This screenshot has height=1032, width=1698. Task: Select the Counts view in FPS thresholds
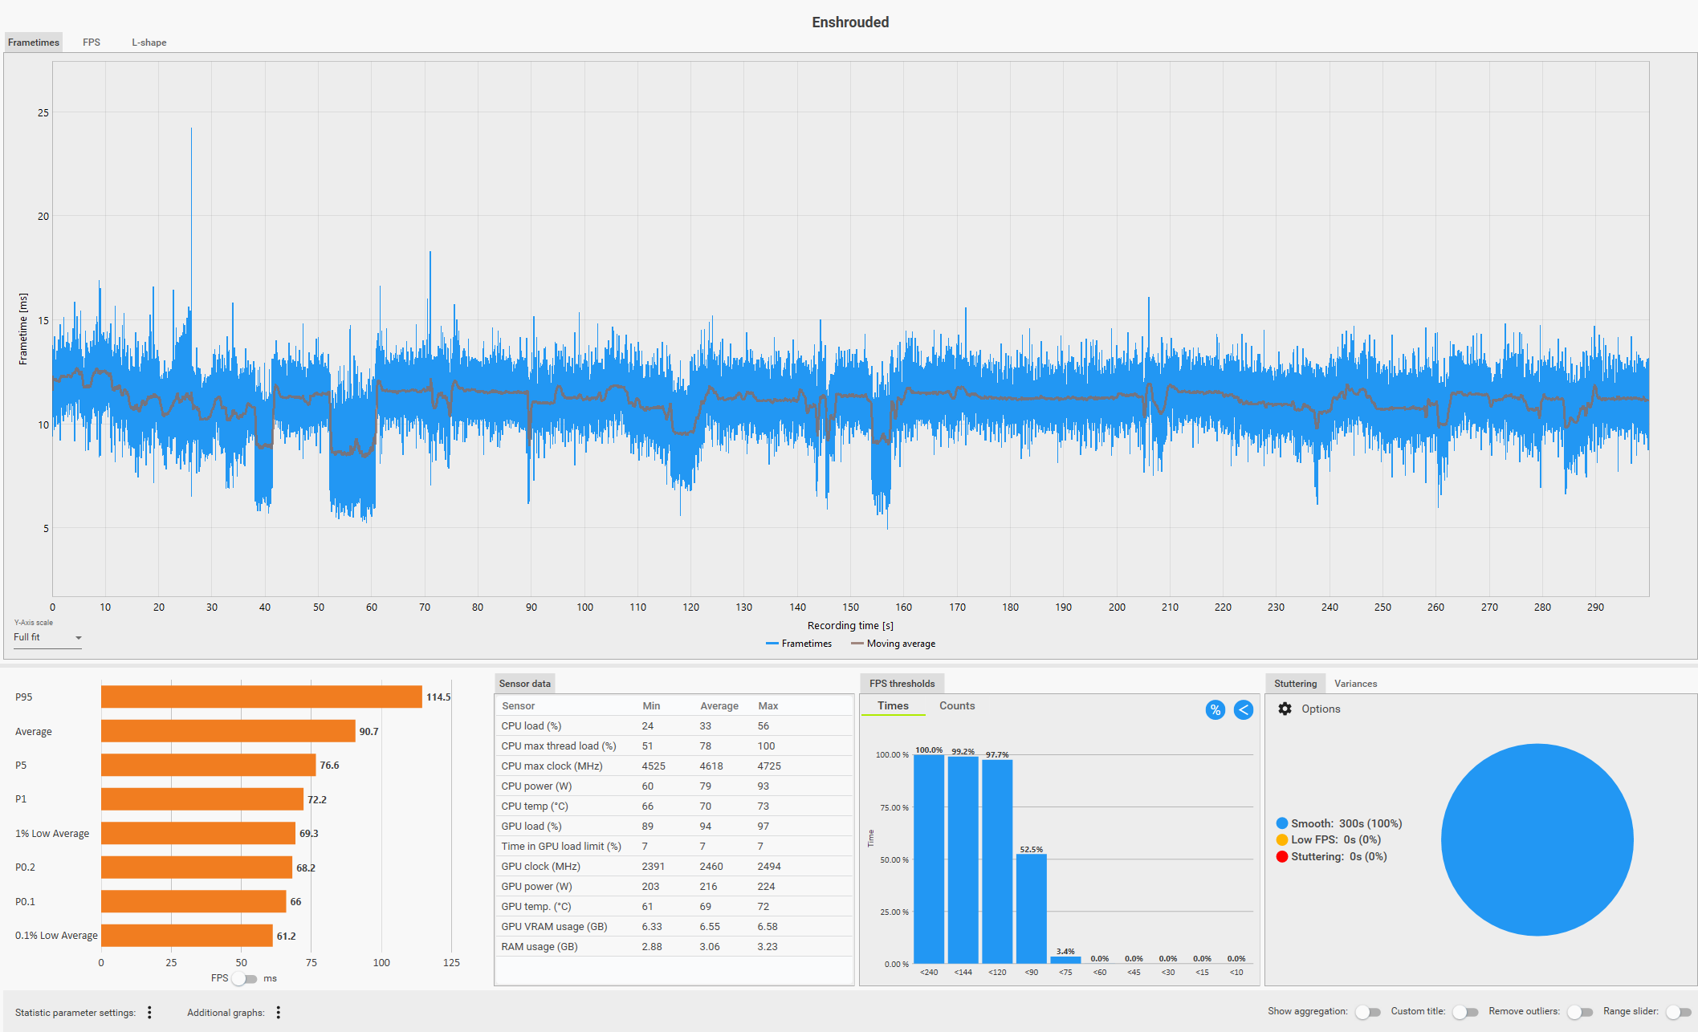pyautogui.click(x=957, y=706)
